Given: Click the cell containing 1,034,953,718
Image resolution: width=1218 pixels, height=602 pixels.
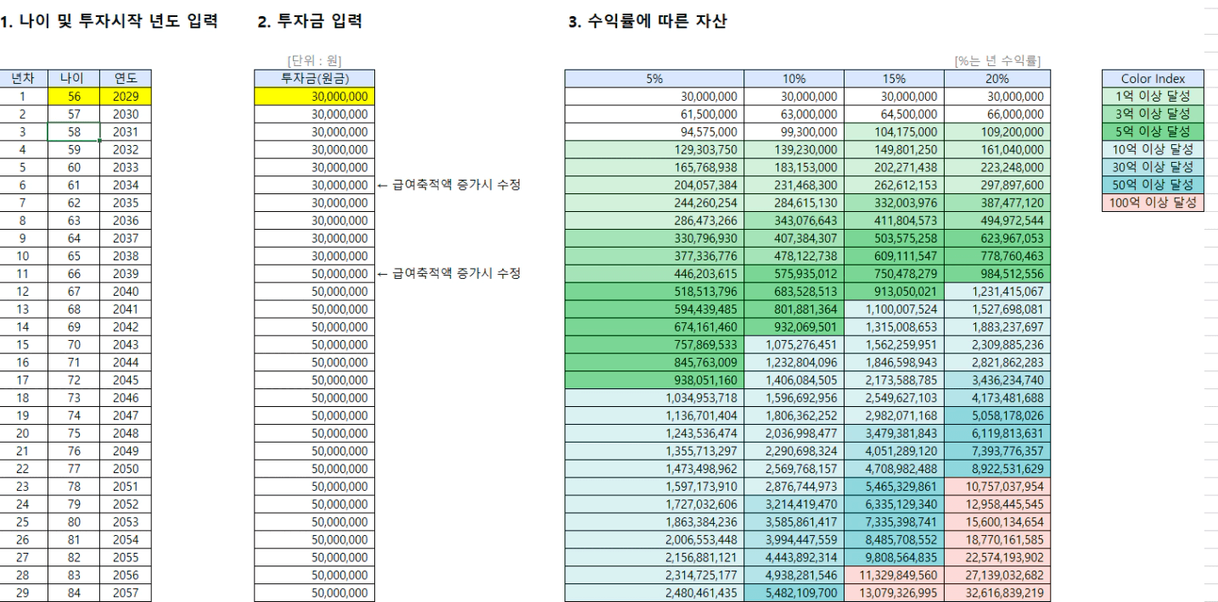Looking at the screenshot, I should pyautogui.click(x=654, y=397).
